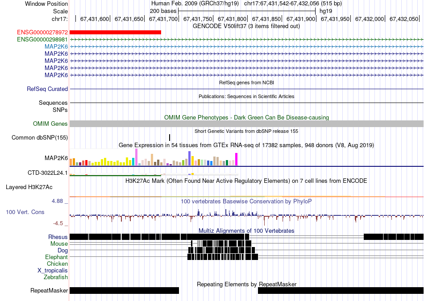
Task: Click the OMIM Genes side label
Action: pos(50,124)
